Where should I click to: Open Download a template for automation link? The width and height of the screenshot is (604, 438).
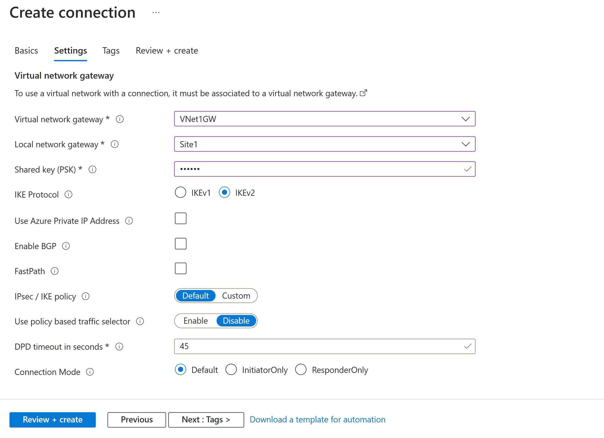pos(317,419)
